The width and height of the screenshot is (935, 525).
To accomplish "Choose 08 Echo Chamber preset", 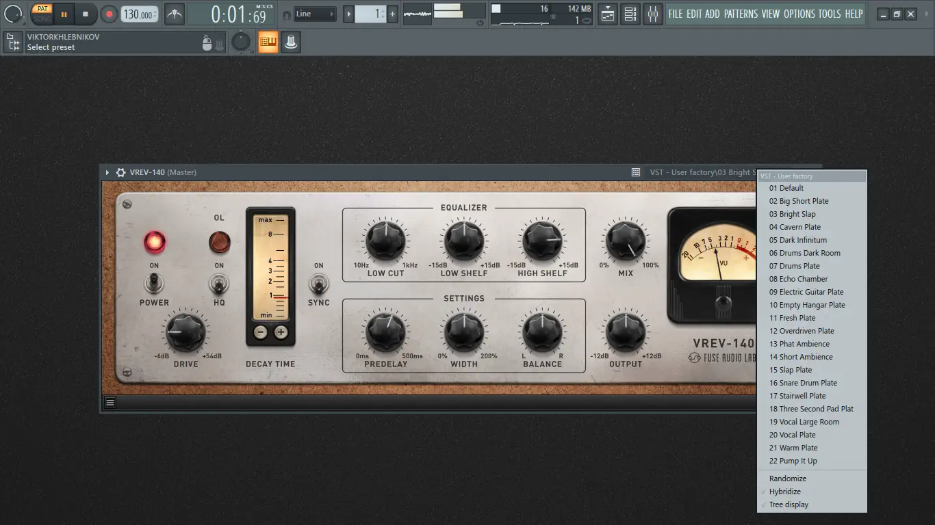I will 812,279.
